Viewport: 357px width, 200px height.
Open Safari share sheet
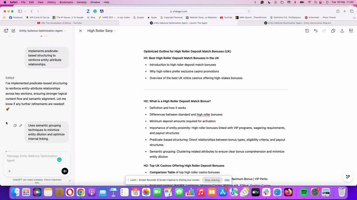coord(338,11)
